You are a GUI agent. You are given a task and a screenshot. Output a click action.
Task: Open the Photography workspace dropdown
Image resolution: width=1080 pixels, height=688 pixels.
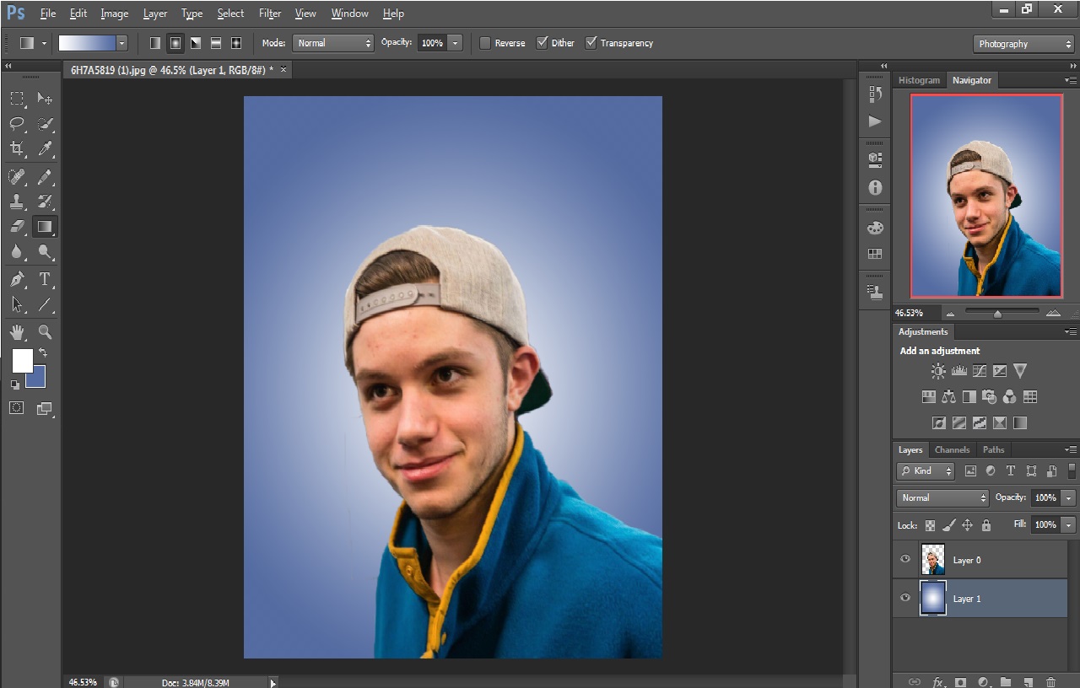pos(1023,44)
